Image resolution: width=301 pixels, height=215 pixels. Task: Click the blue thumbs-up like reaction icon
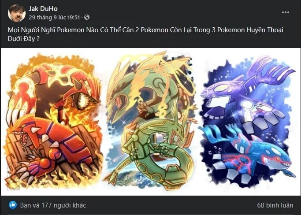[x=13, y=205]
